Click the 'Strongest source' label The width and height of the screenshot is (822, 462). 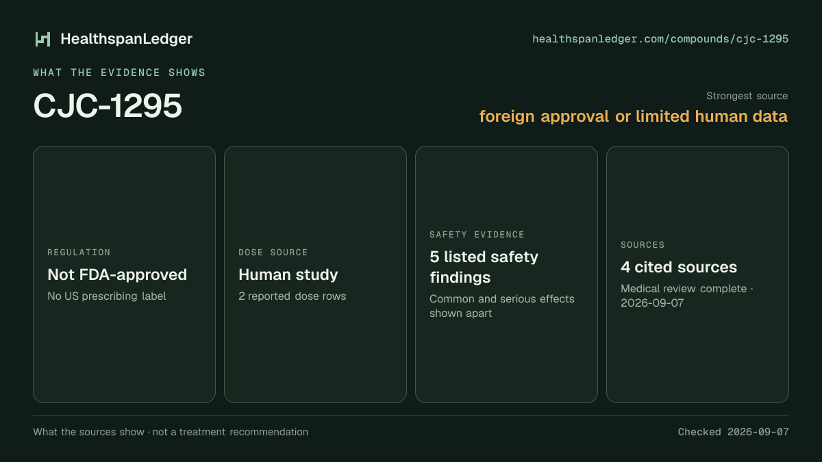pyautogui.click(x=747, y=96)
